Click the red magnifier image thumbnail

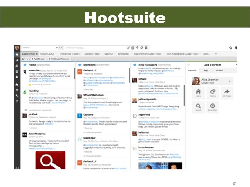(51, 160)
